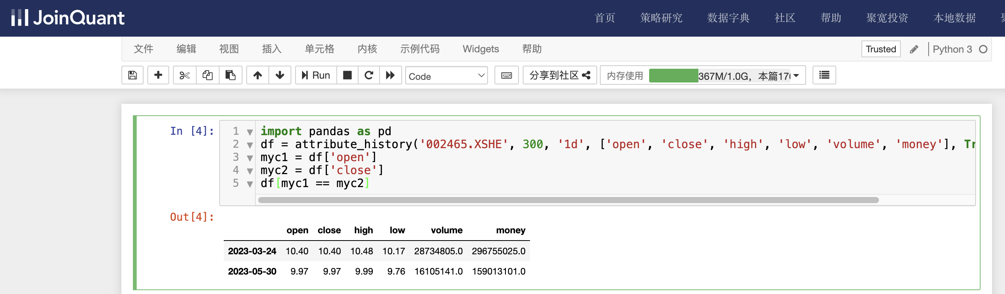Image resolution: width=1005 pixels, height=294 pixels.
Task: Click the 9.76 low value cell
Action: (x=396, y=271)
